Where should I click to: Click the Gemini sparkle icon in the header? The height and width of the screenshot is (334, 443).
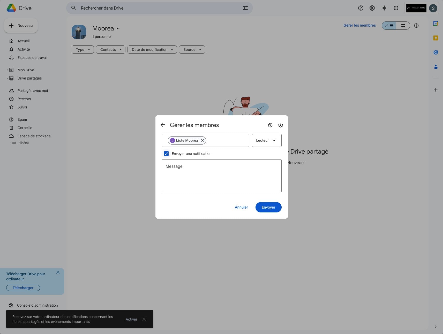coord(384,8)
